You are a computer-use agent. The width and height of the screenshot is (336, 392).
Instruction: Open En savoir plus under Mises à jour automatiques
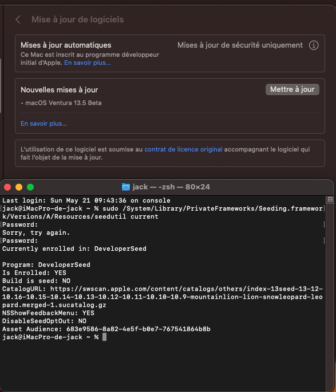pyautogui.click(x=87, y=63)
